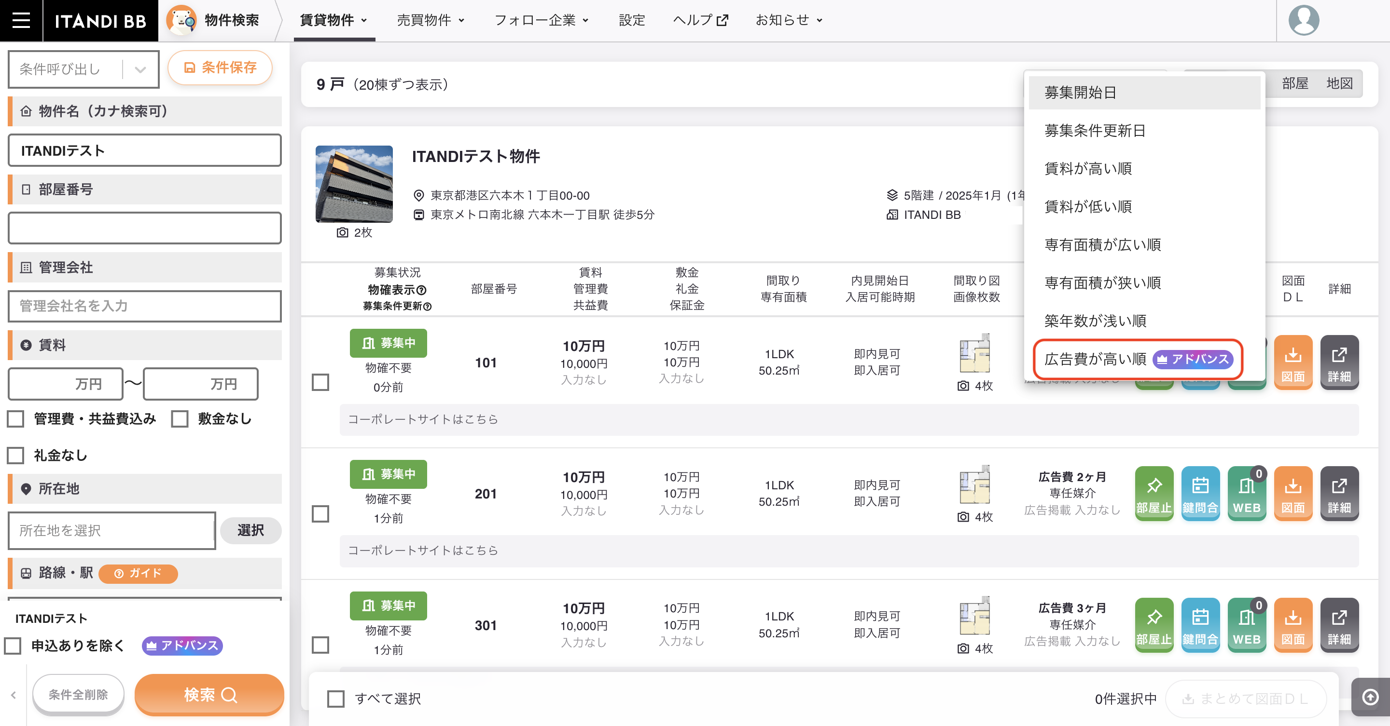1390x726 pixels.
Task: Click the bear mascot search icon
Action: 181,20
